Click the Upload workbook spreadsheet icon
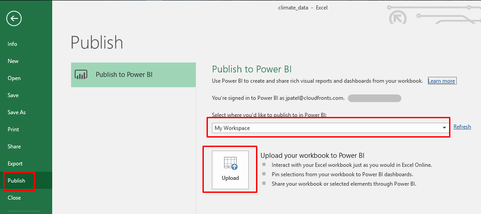The width and height of the screenshot is (481, 214). pyautogui.click(x=231, y=163)
